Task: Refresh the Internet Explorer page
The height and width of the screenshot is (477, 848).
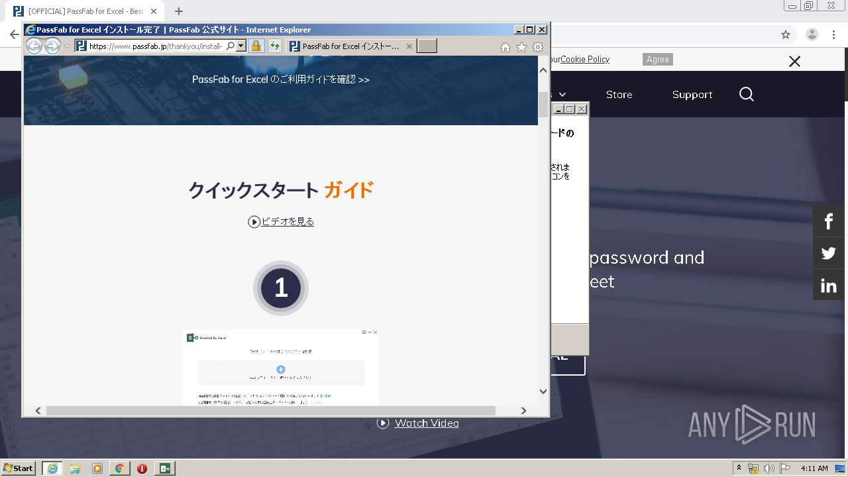Action: pos(274,46)
